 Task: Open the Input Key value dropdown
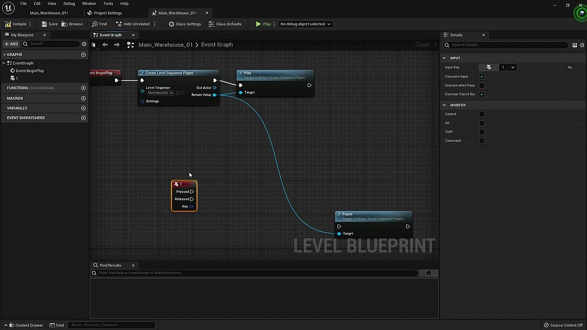pyautogui.click(x=508, y=67)
